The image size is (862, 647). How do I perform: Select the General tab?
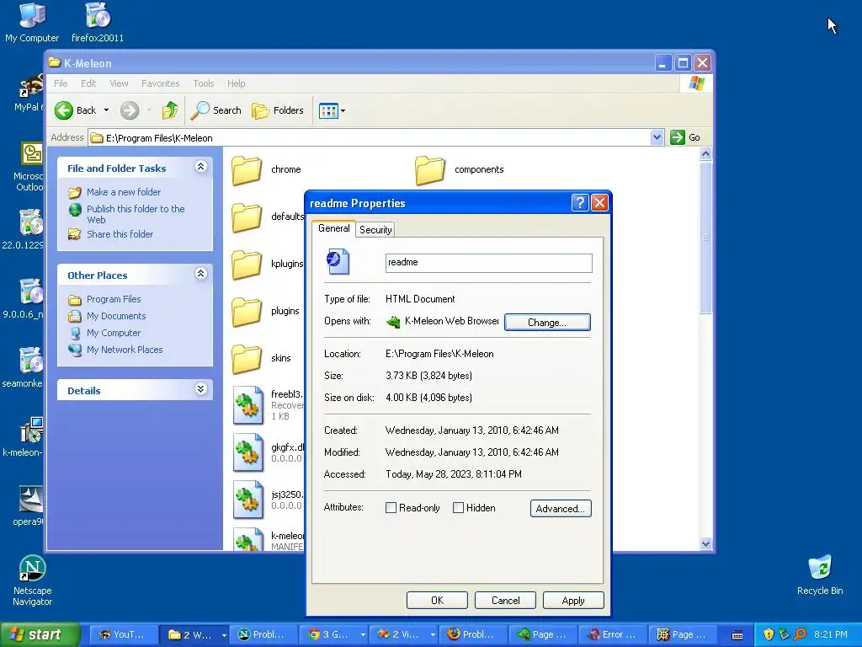333,228
